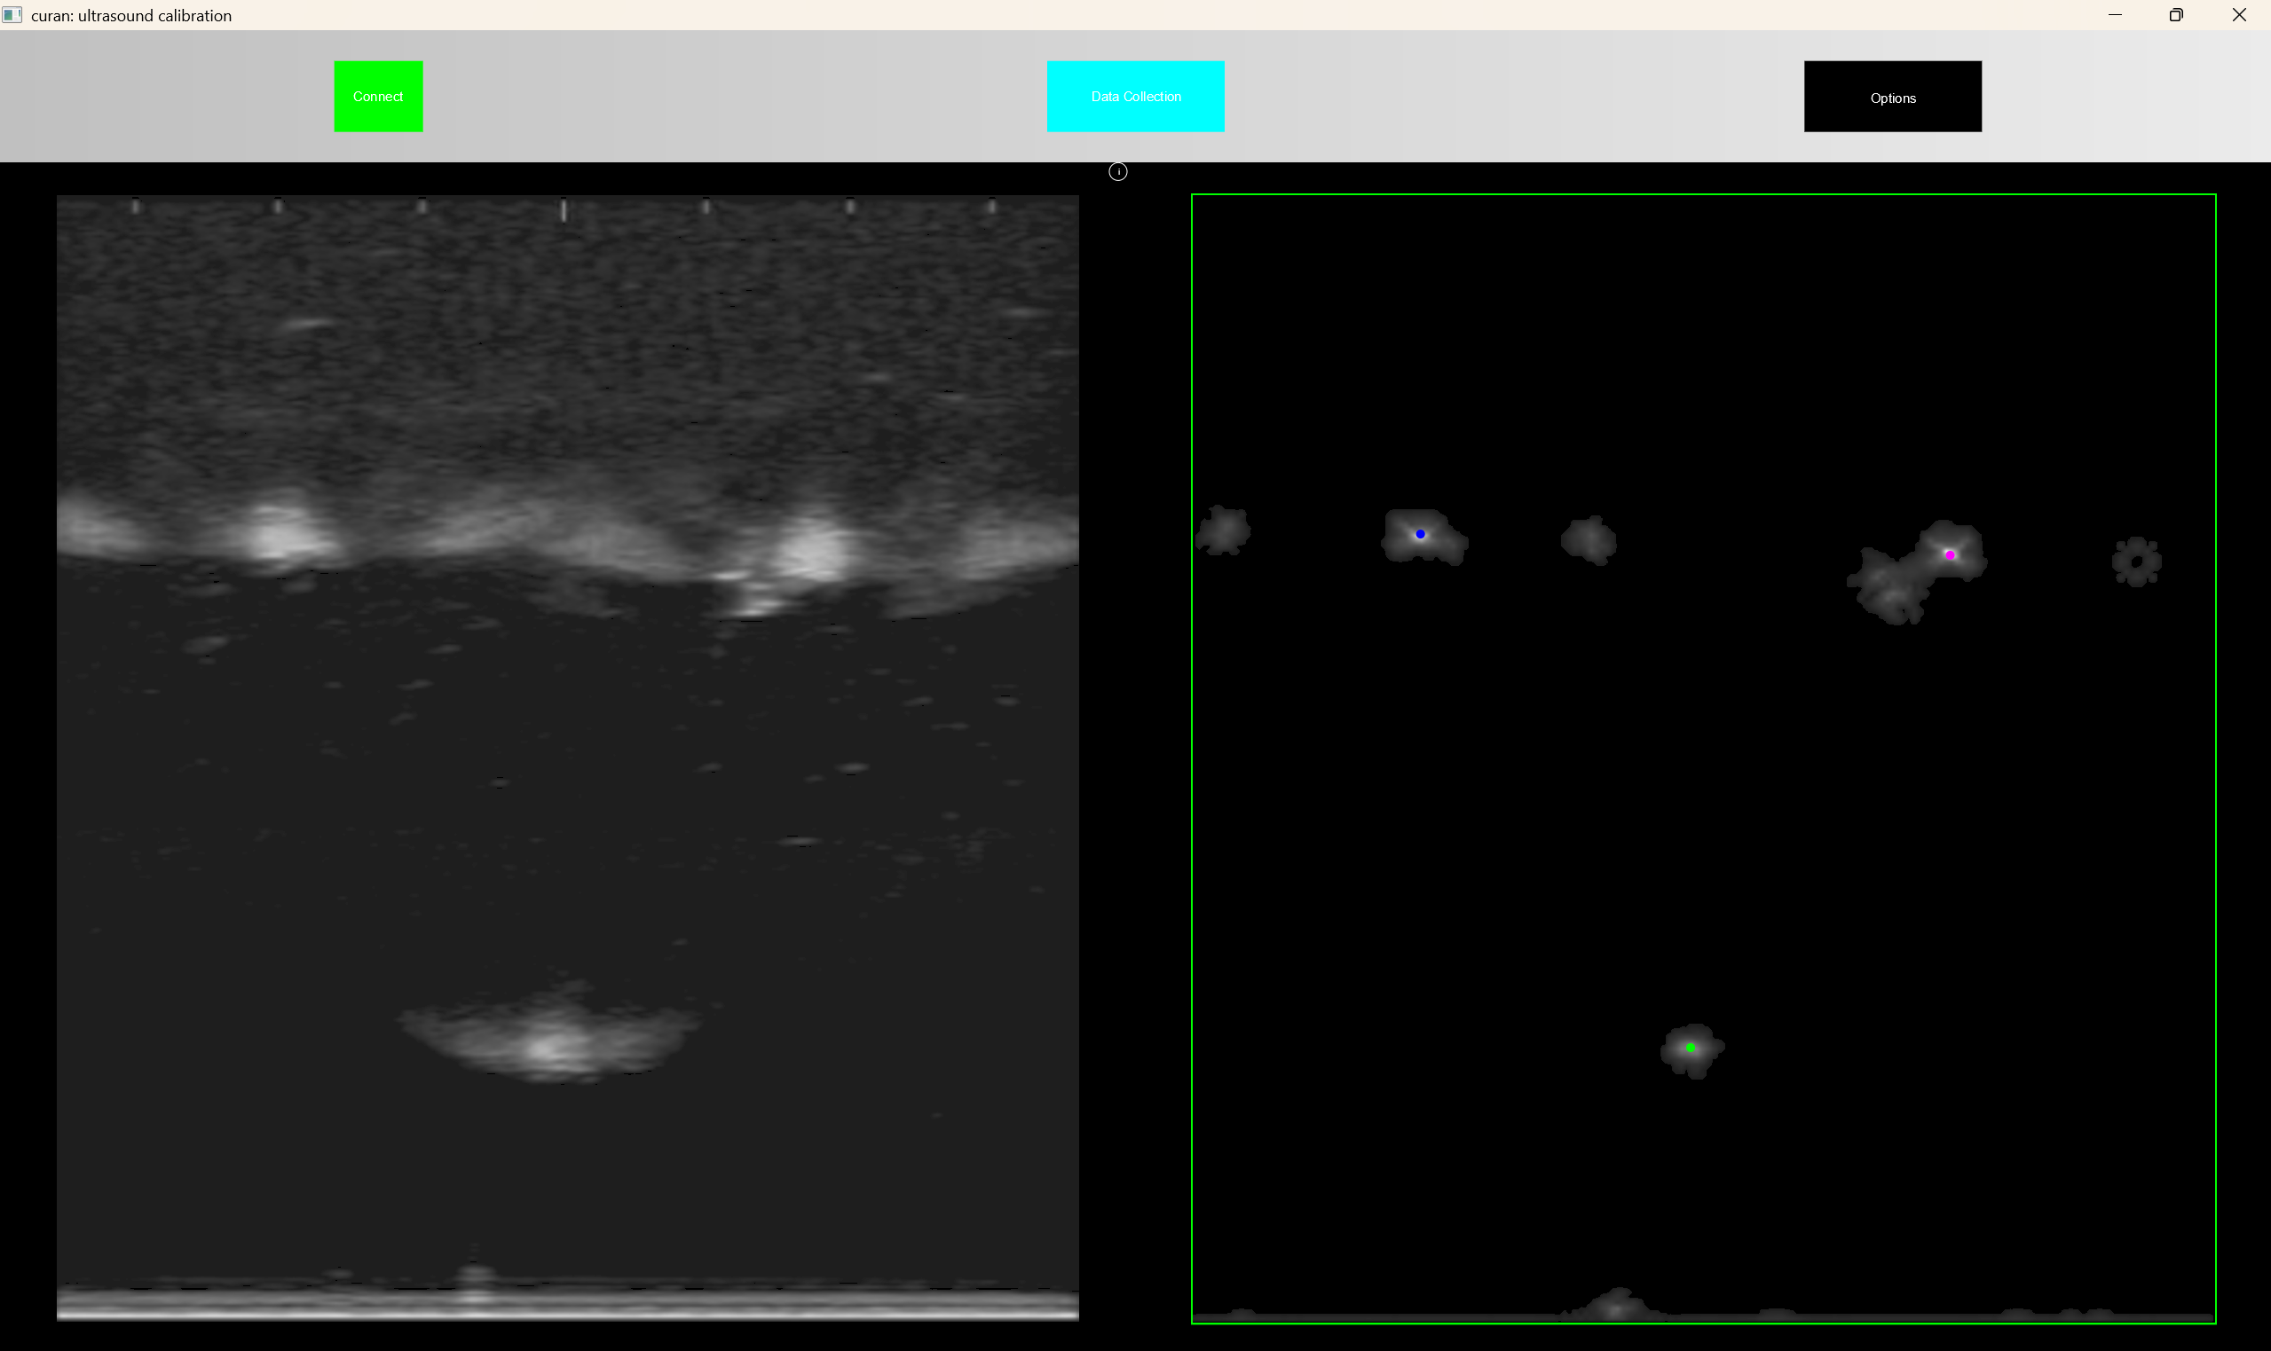The width and height of the screenshot is (2271, 1351).
Task: Click the unmarked center blob in the detection panel
Action: [1588, 539]
